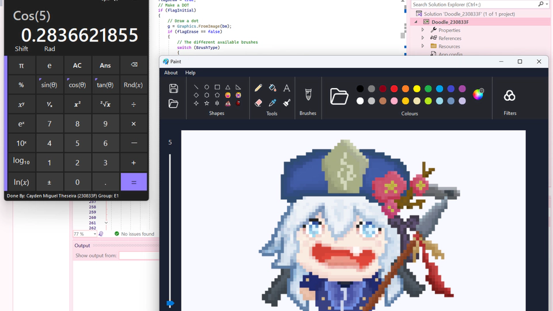This screenshot has width=553, height=311.
Task: Expand the Properties node in Solution Explorer
Action: [x=423, y=30]
